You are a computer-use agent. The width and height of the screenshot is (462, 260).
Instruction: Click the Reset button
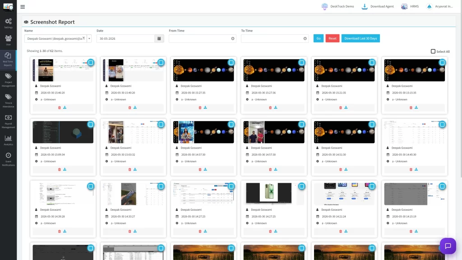tap(333, 38)
